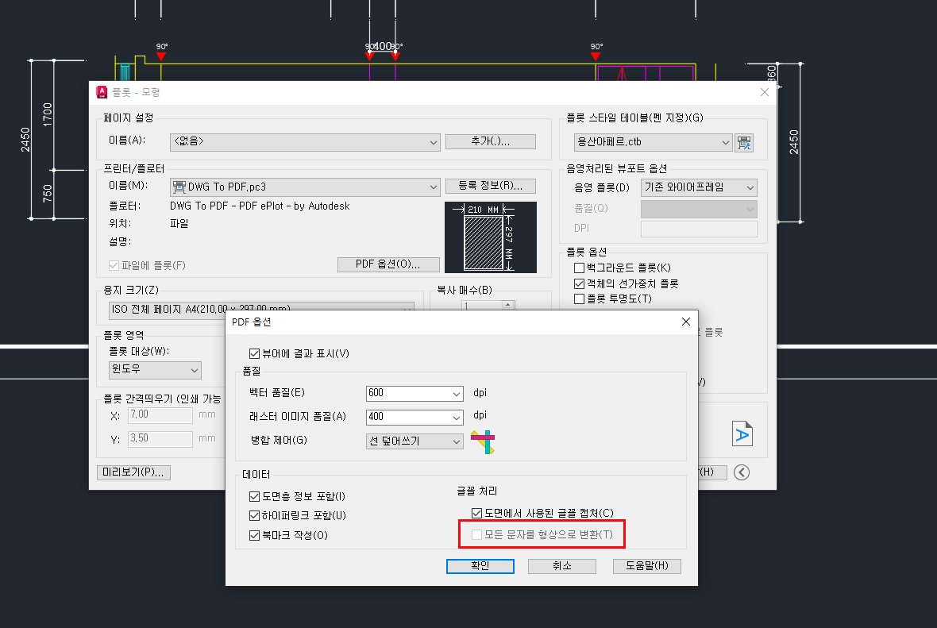Click the 도움말(H) button
937x628 pixels.
click(646, 566)
